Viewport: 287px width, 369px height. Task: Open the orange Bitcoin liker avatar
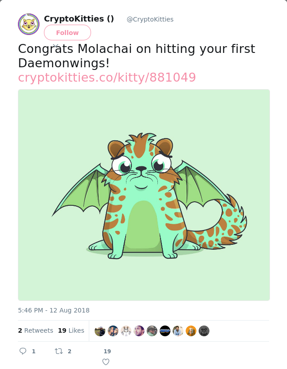click(x=191, y=331)
